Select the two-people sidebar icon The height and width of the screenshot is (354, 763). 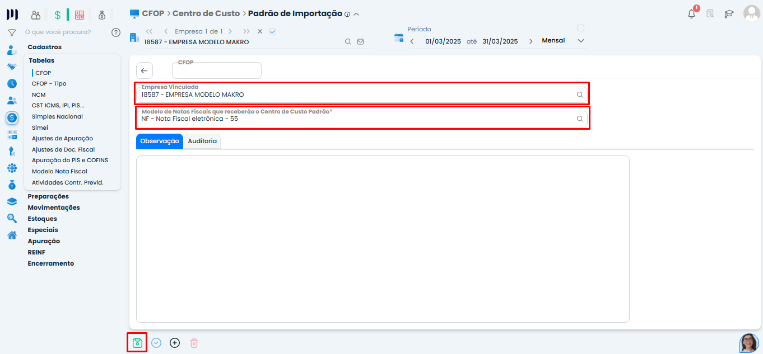[x=12, y=101]
